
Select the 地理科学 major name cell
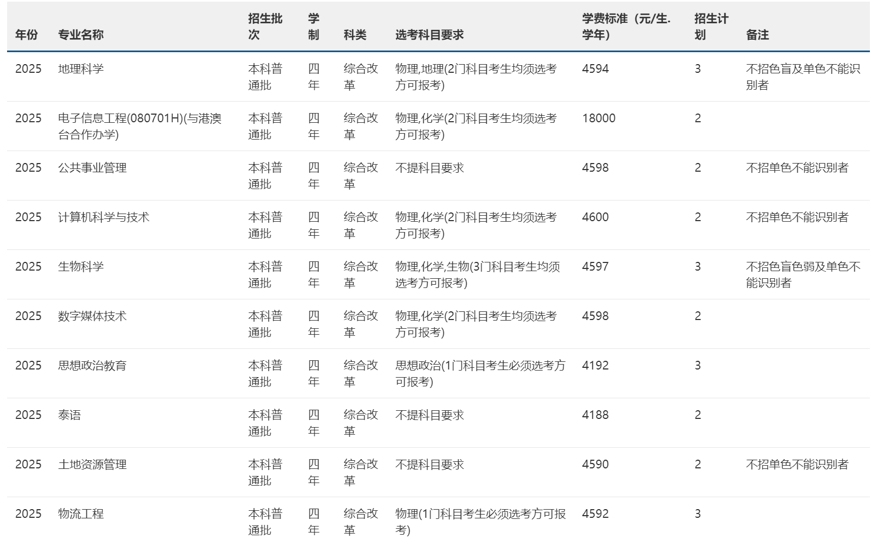pyautogui.click(x=80, y=69)
